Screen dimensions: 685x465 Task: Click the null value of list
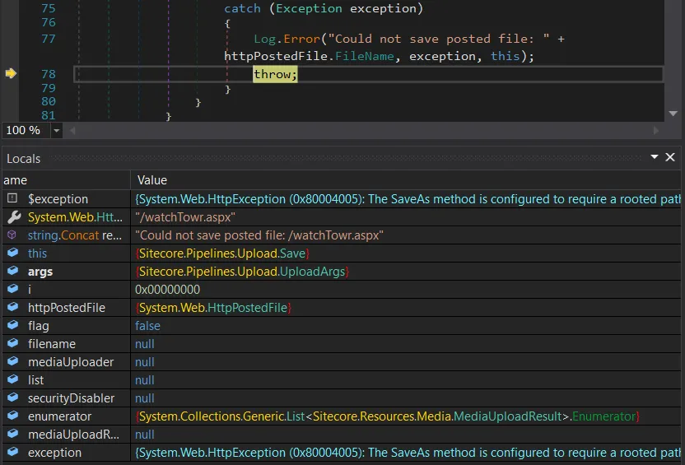[145, 380]
